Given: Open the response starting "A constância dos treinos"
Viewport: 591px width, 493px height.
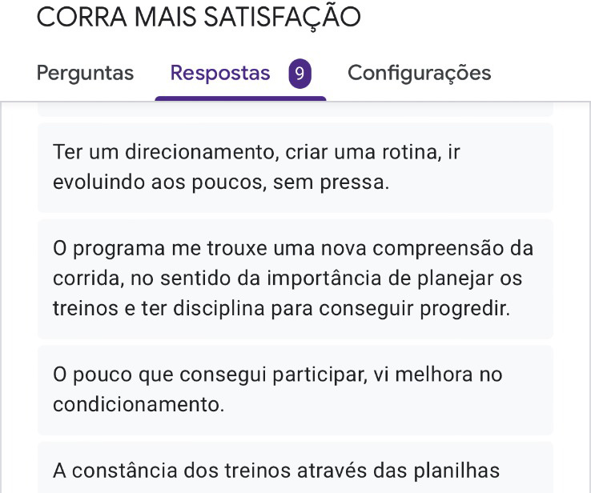Looking at the screenshot, I should pos(295,470).
